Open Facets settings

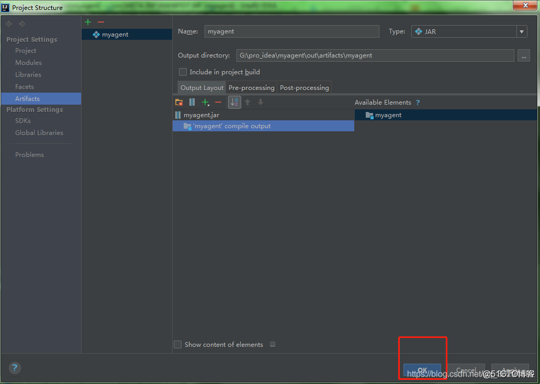[x=24, y=87]
